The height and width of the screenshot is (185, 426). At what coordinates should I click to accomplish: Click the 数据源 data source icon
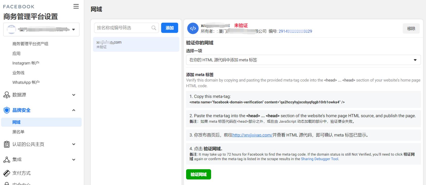7,95
